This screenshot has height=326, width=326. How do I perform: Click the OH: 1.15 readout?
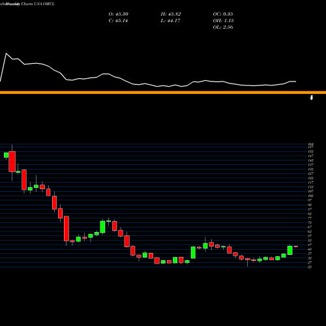(x=223, y=21)
